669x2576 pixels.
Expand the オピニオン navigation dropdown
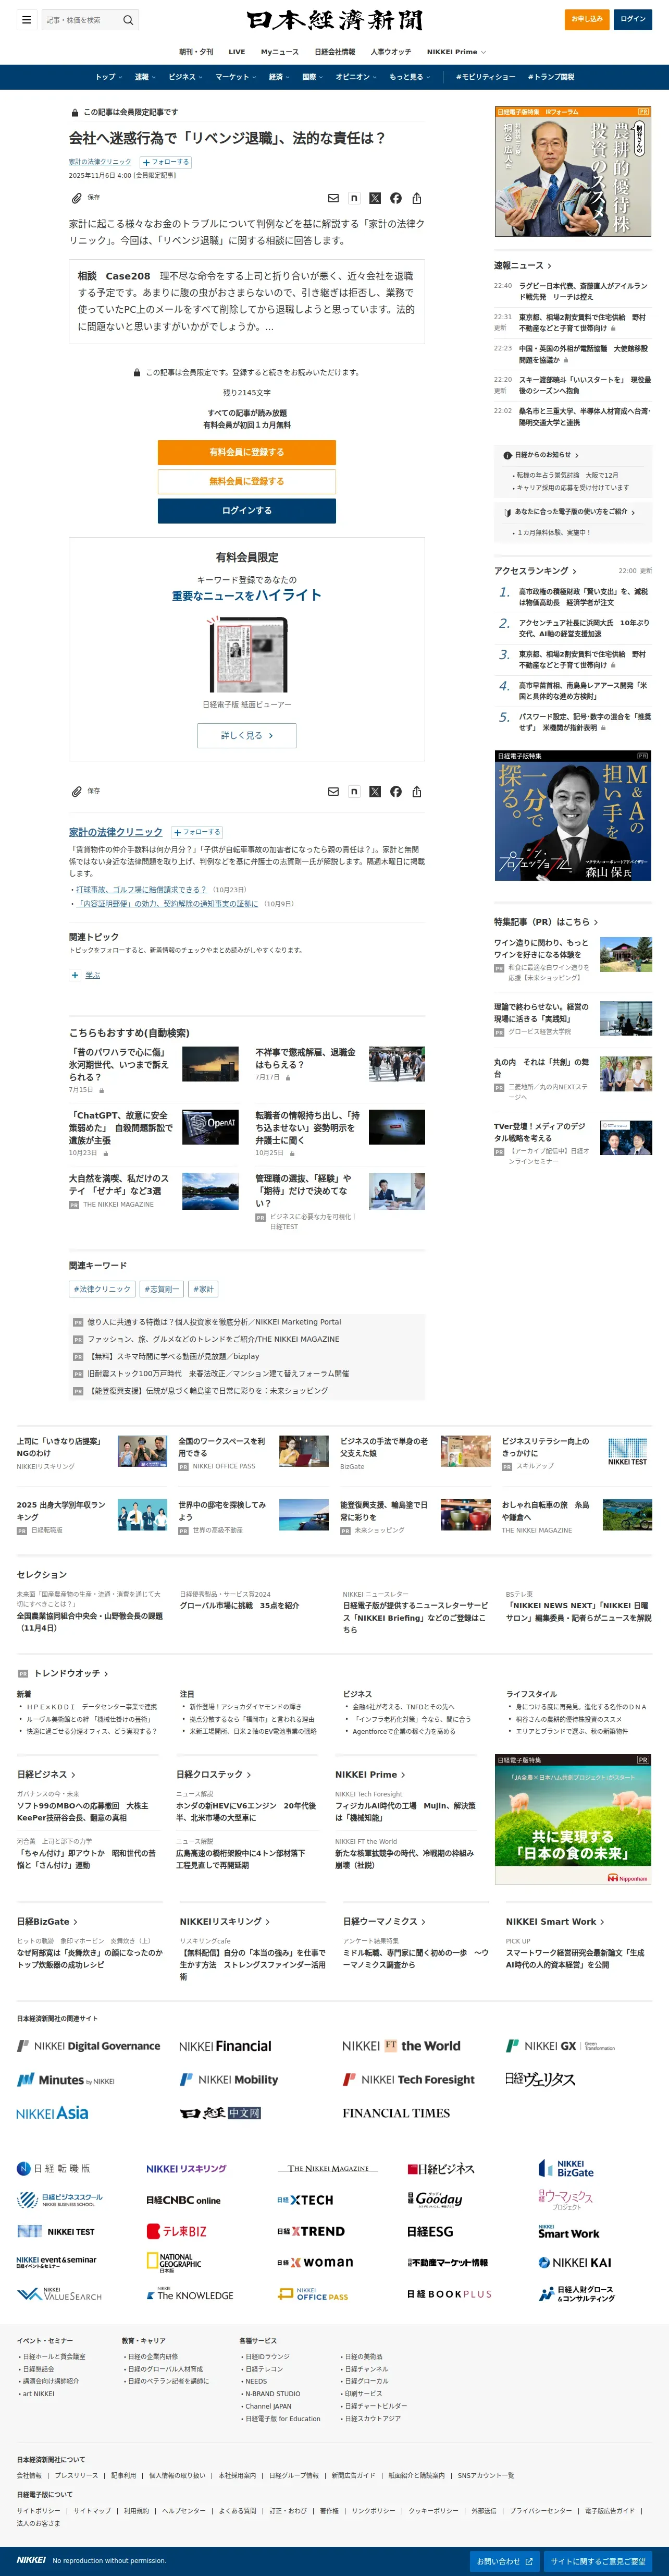(355, 77)
